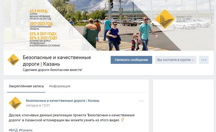216x132 pixels.
Task: Expand 'Вы состоите в группе' dropdown
Action: pos(175,60)
